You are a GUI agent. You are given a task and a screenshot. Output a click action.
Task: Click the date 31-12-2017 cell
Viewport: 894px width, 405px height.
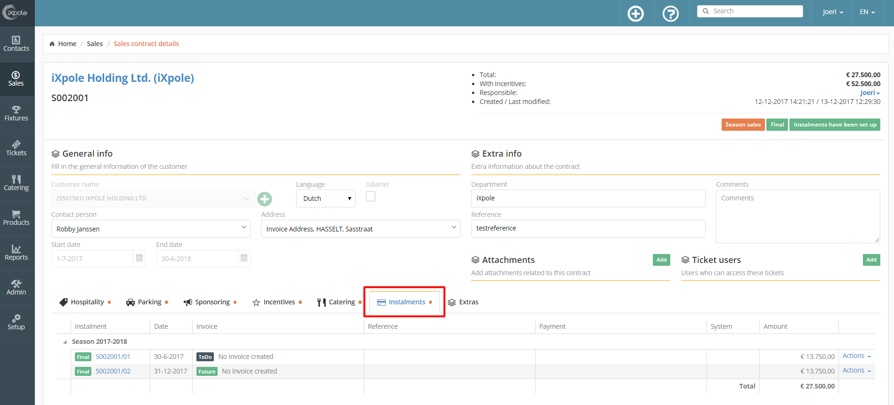(171, 371)
